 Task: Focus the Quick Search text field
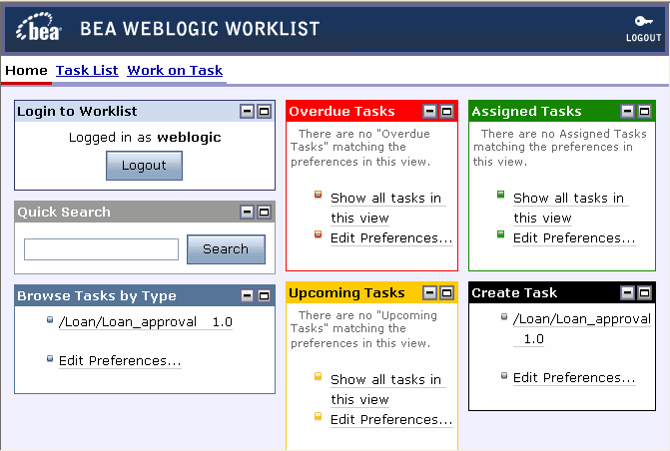pyautogui.click(x=101, y=249)
